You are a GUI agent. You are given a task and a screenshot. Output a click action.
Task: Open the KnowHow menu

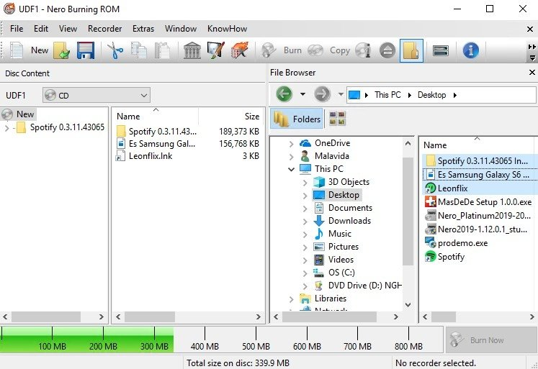pos(227,29)
